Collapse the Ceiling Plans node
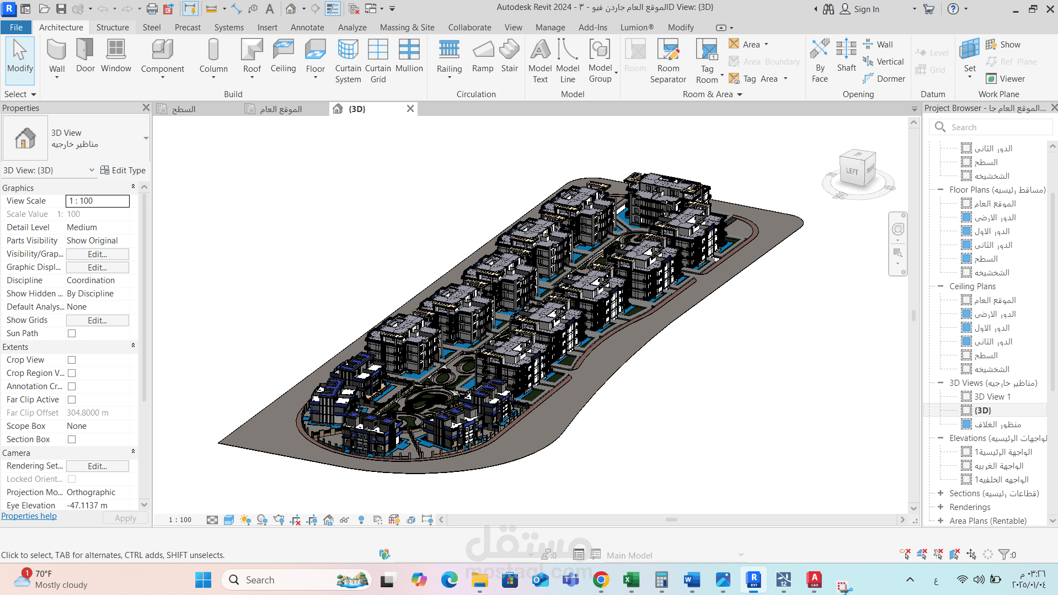1058x595 pixels. coord(941,286)
